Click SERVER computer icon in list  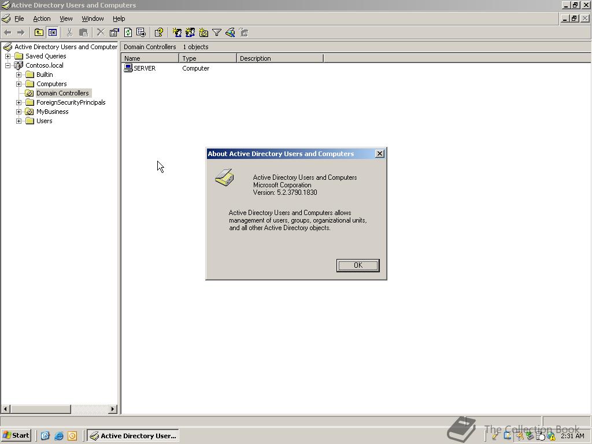(x=128, y=68)
